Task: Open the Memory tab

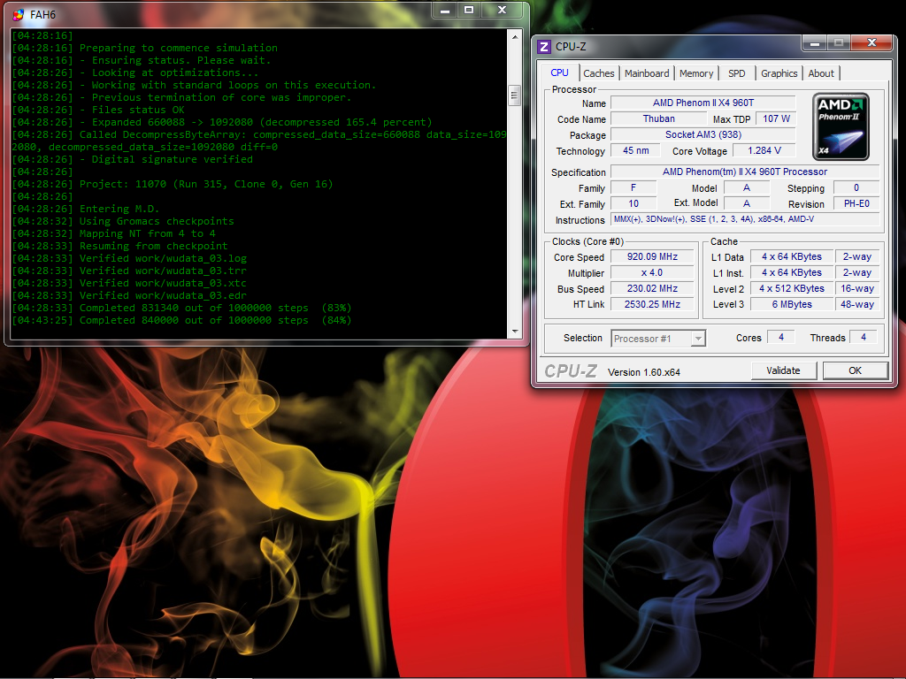Action: click(x=696, y=73)
